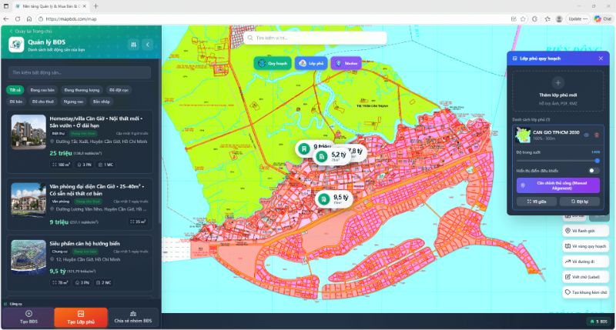Viewport: 616px width, 330px height.
Task: Close the Lớp phủ quy hoạch panel
Action: pyautogui.click(x=601, y=58)
